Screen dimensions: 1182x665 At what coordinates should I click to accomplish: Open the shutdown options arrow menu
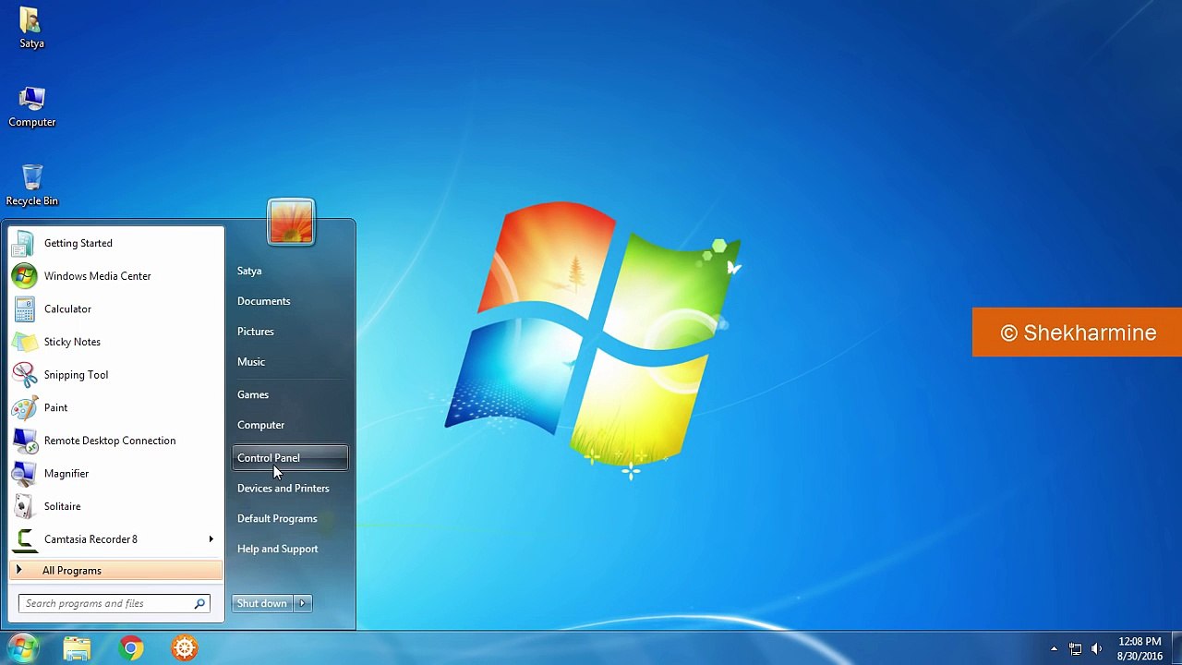point(303,603)
